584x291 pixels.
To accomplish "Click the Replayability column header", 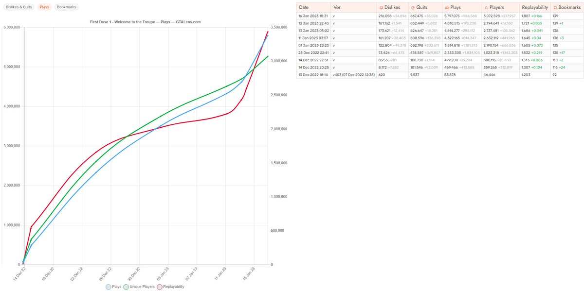I will [x=535, y=8].
